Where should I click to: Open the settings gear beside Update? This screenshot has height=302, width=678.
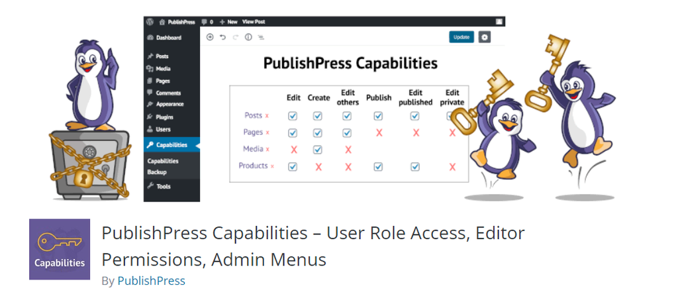point(484,37)
